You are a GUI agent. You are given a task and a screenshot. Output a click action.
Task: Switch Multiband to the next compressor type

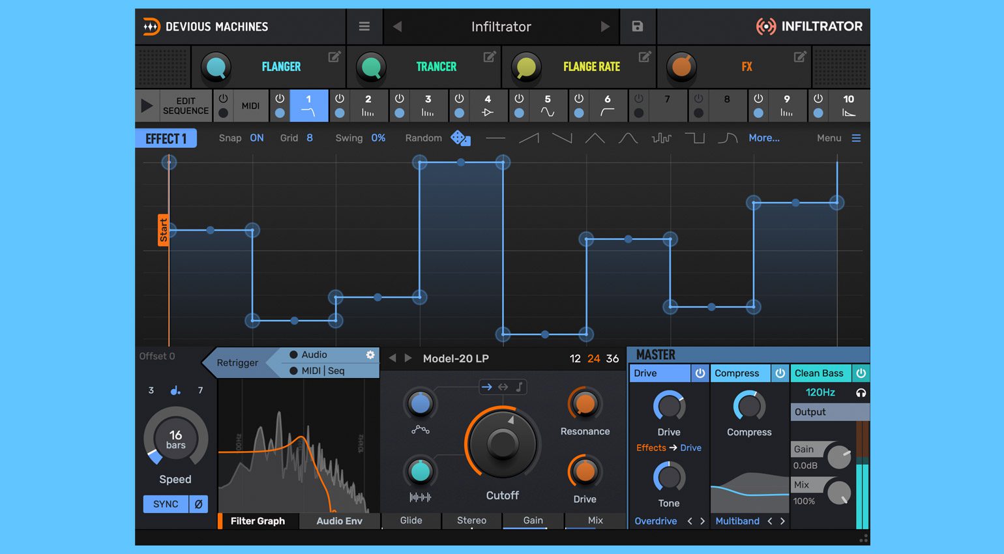[782, 521]
